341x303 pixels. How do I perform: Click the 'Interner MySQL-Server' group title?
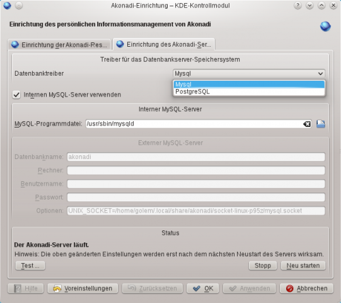(170, 109)
